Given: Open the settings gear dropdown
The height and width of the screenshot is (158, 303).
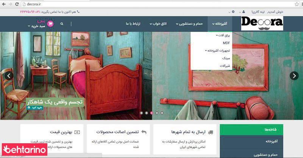Looking at the screenshot, I should pyautogui.click(x=233, y=12).
